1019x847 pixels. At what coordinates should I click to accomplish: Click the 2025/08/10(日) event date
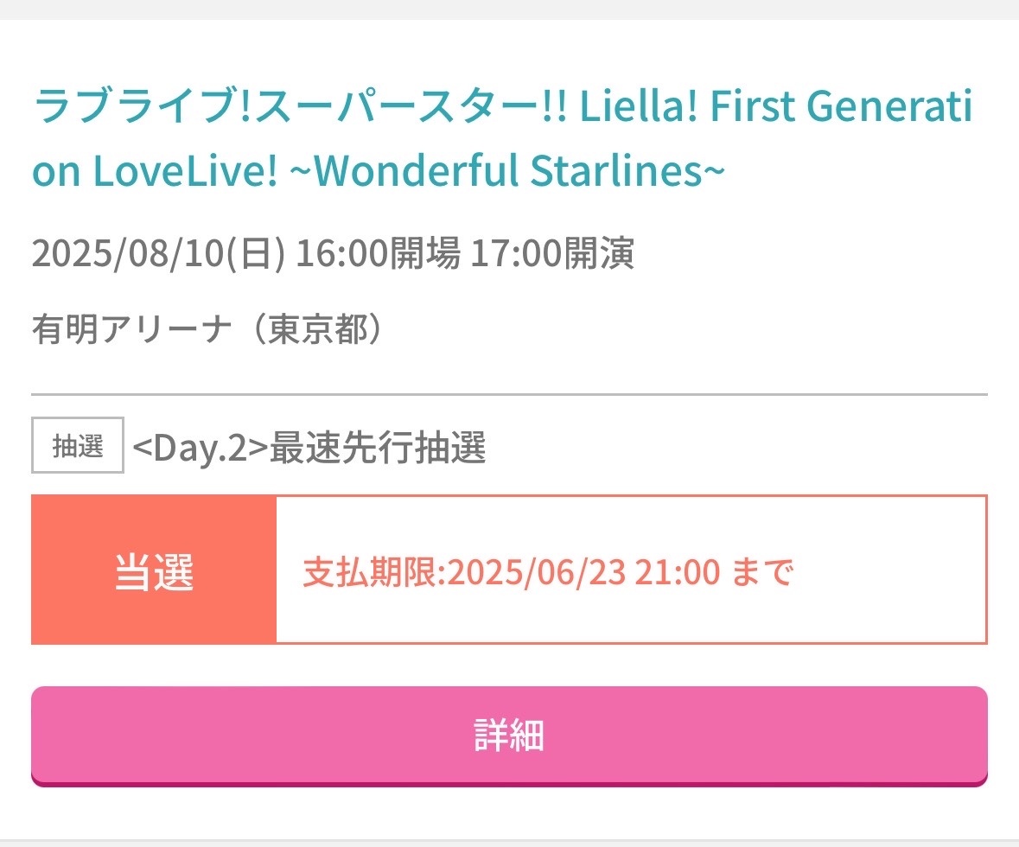click(158, 253)
